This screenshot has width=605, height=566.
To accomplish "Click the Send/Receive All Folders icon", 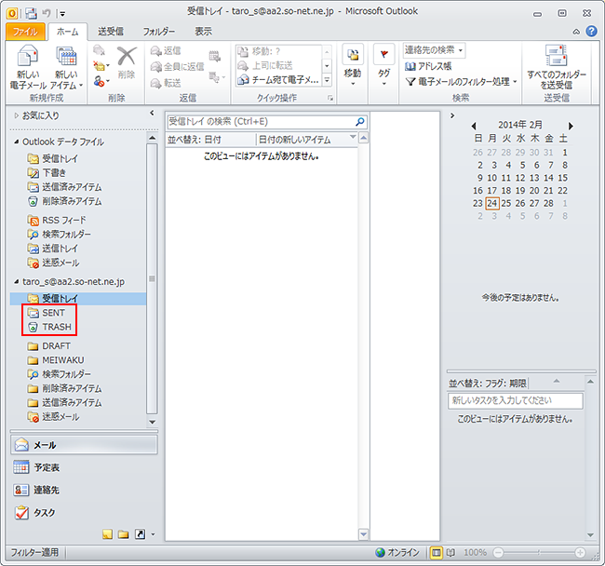I will point(558,67).
